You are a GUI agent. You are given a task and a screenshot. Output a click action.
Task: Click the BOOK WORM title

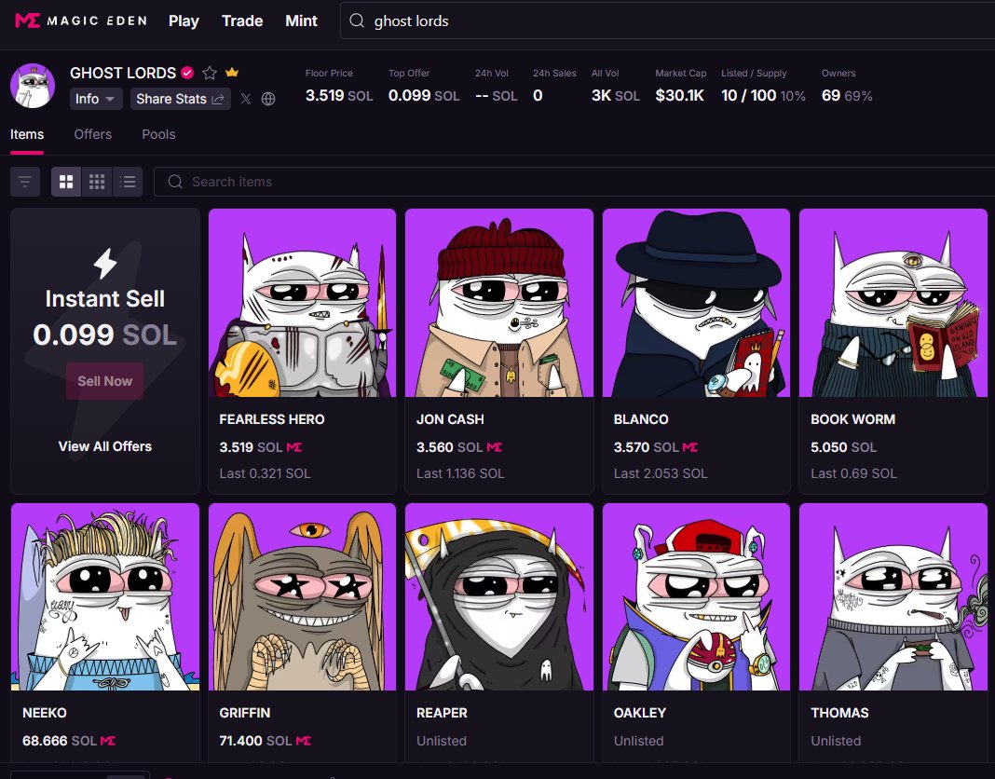click(x=852, y=419)
